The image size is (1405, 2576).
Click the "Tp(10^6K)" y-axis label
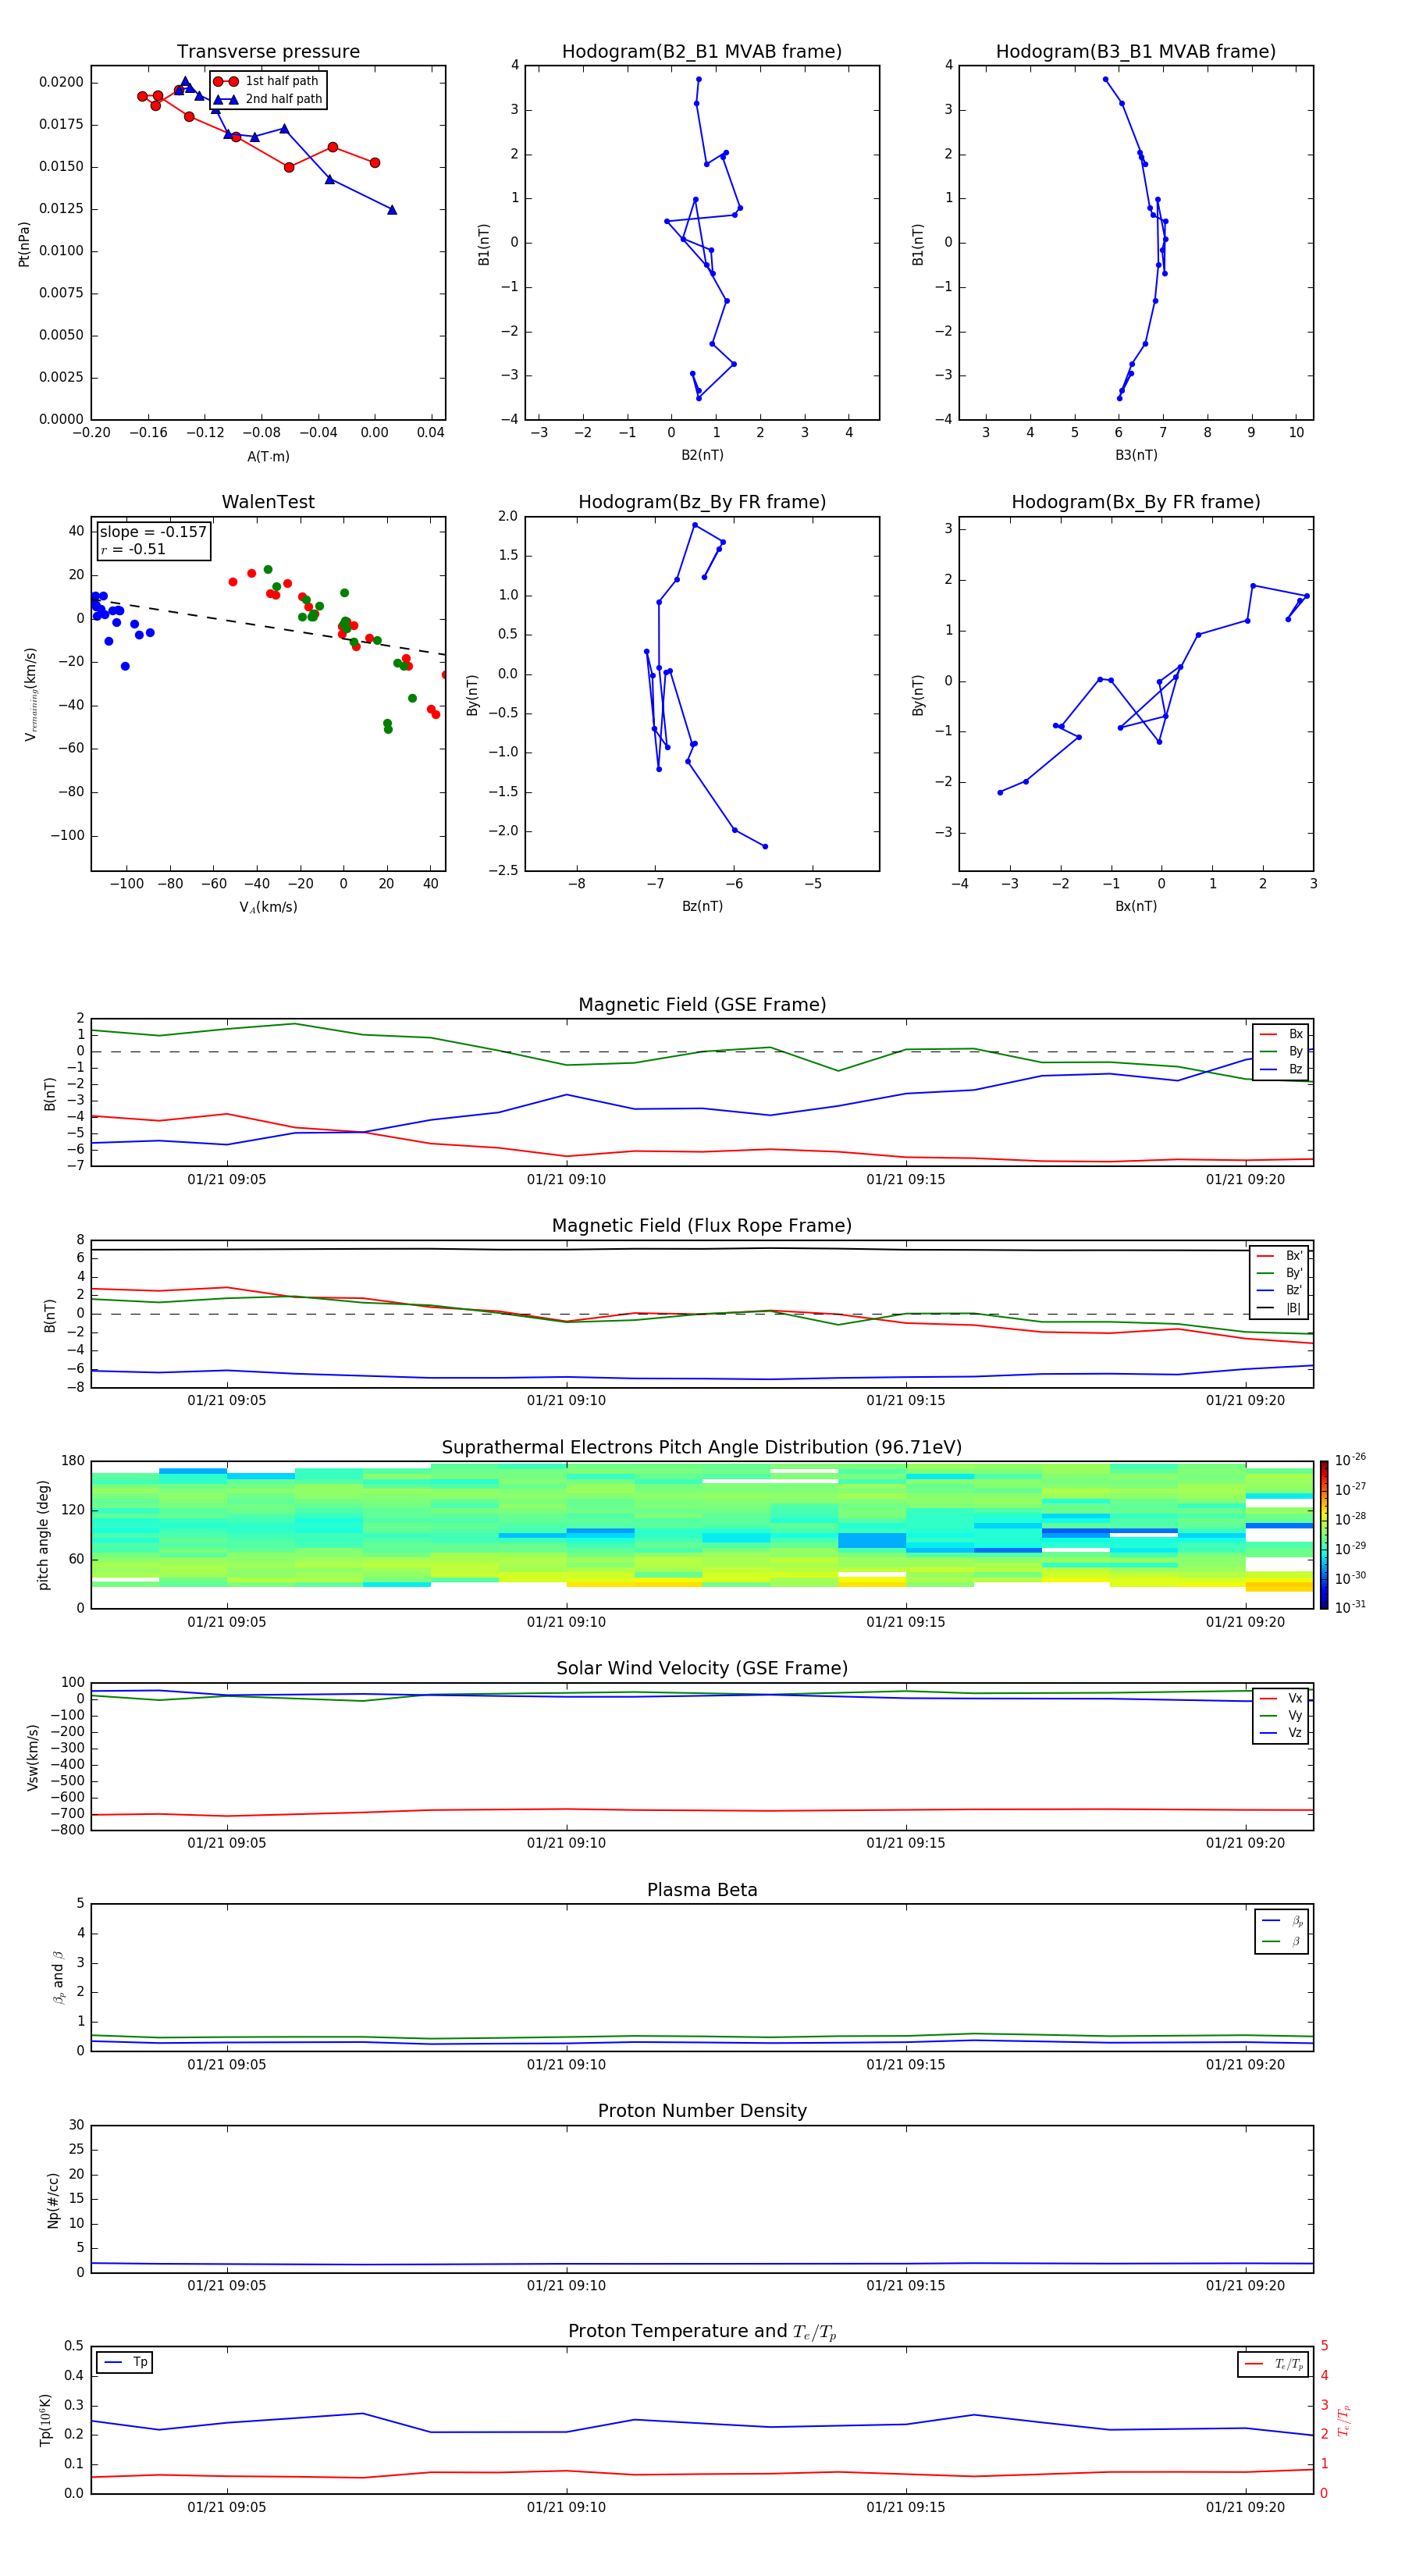tap(45, 2420)
